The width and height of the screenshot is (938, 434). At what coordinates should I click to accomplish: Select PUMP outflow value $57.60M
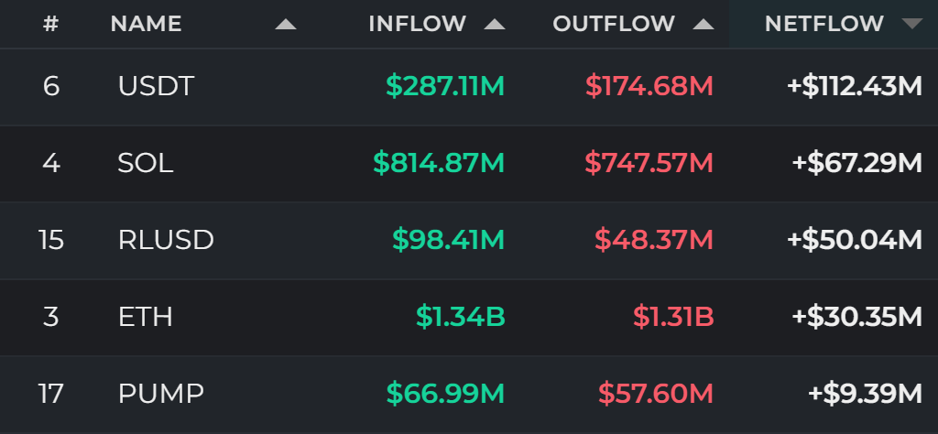pos(656,394)
